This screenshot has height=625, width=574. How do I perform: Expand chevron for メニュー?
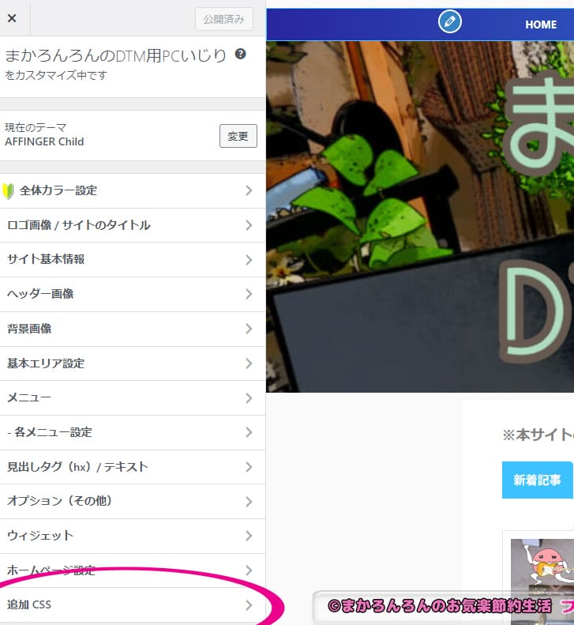point(249,398)
